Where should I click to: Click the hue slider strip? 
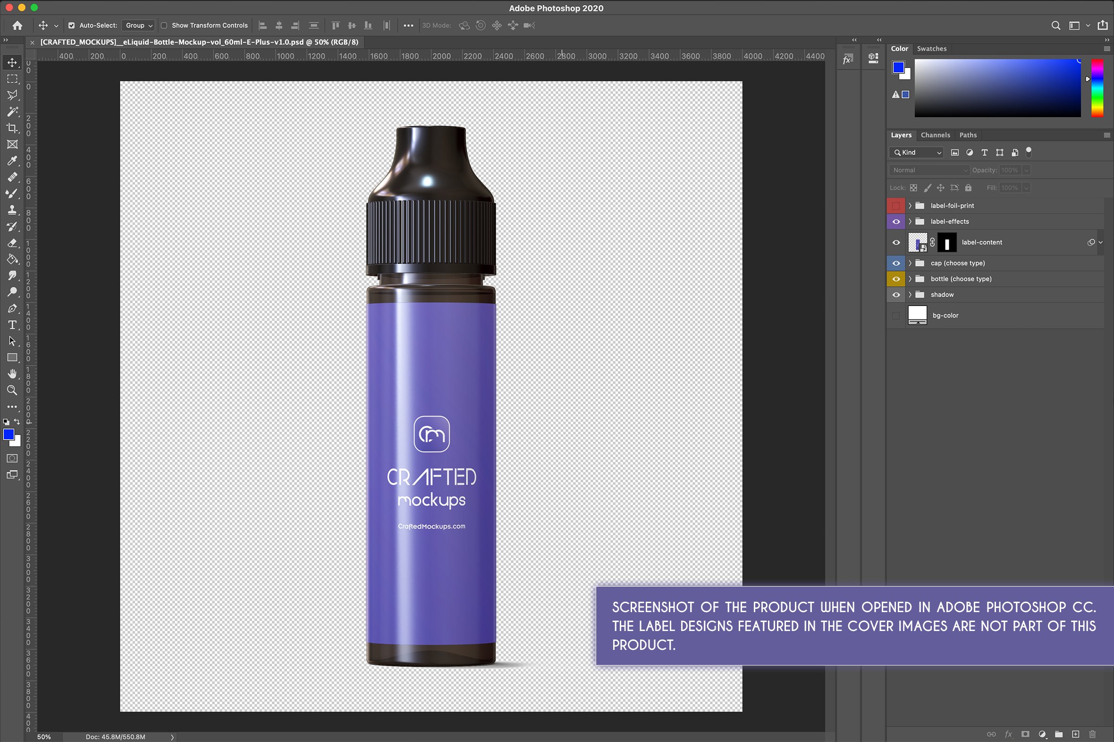pyautogui.click(x=1097, y=88)
